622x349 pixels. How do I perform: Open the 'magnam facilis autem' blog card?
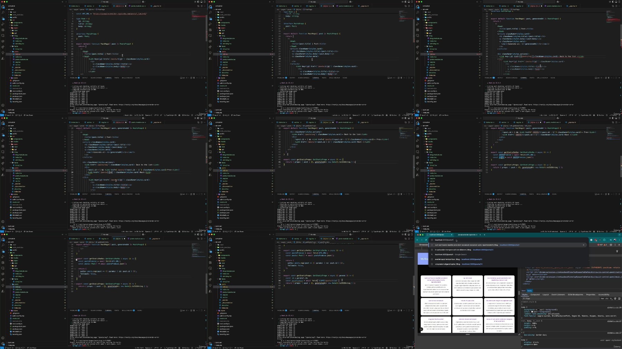click(x=436, y=324)
